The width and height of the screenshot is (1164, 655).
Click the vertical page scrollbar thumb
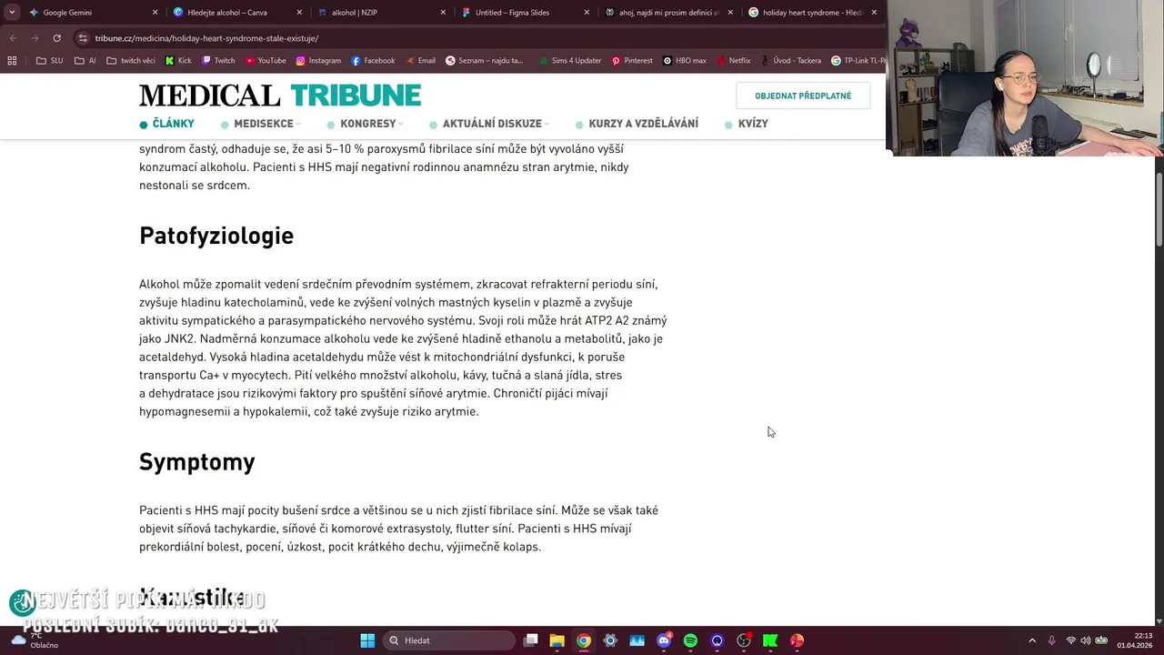pyautogui.click(x=1159, y=207)
